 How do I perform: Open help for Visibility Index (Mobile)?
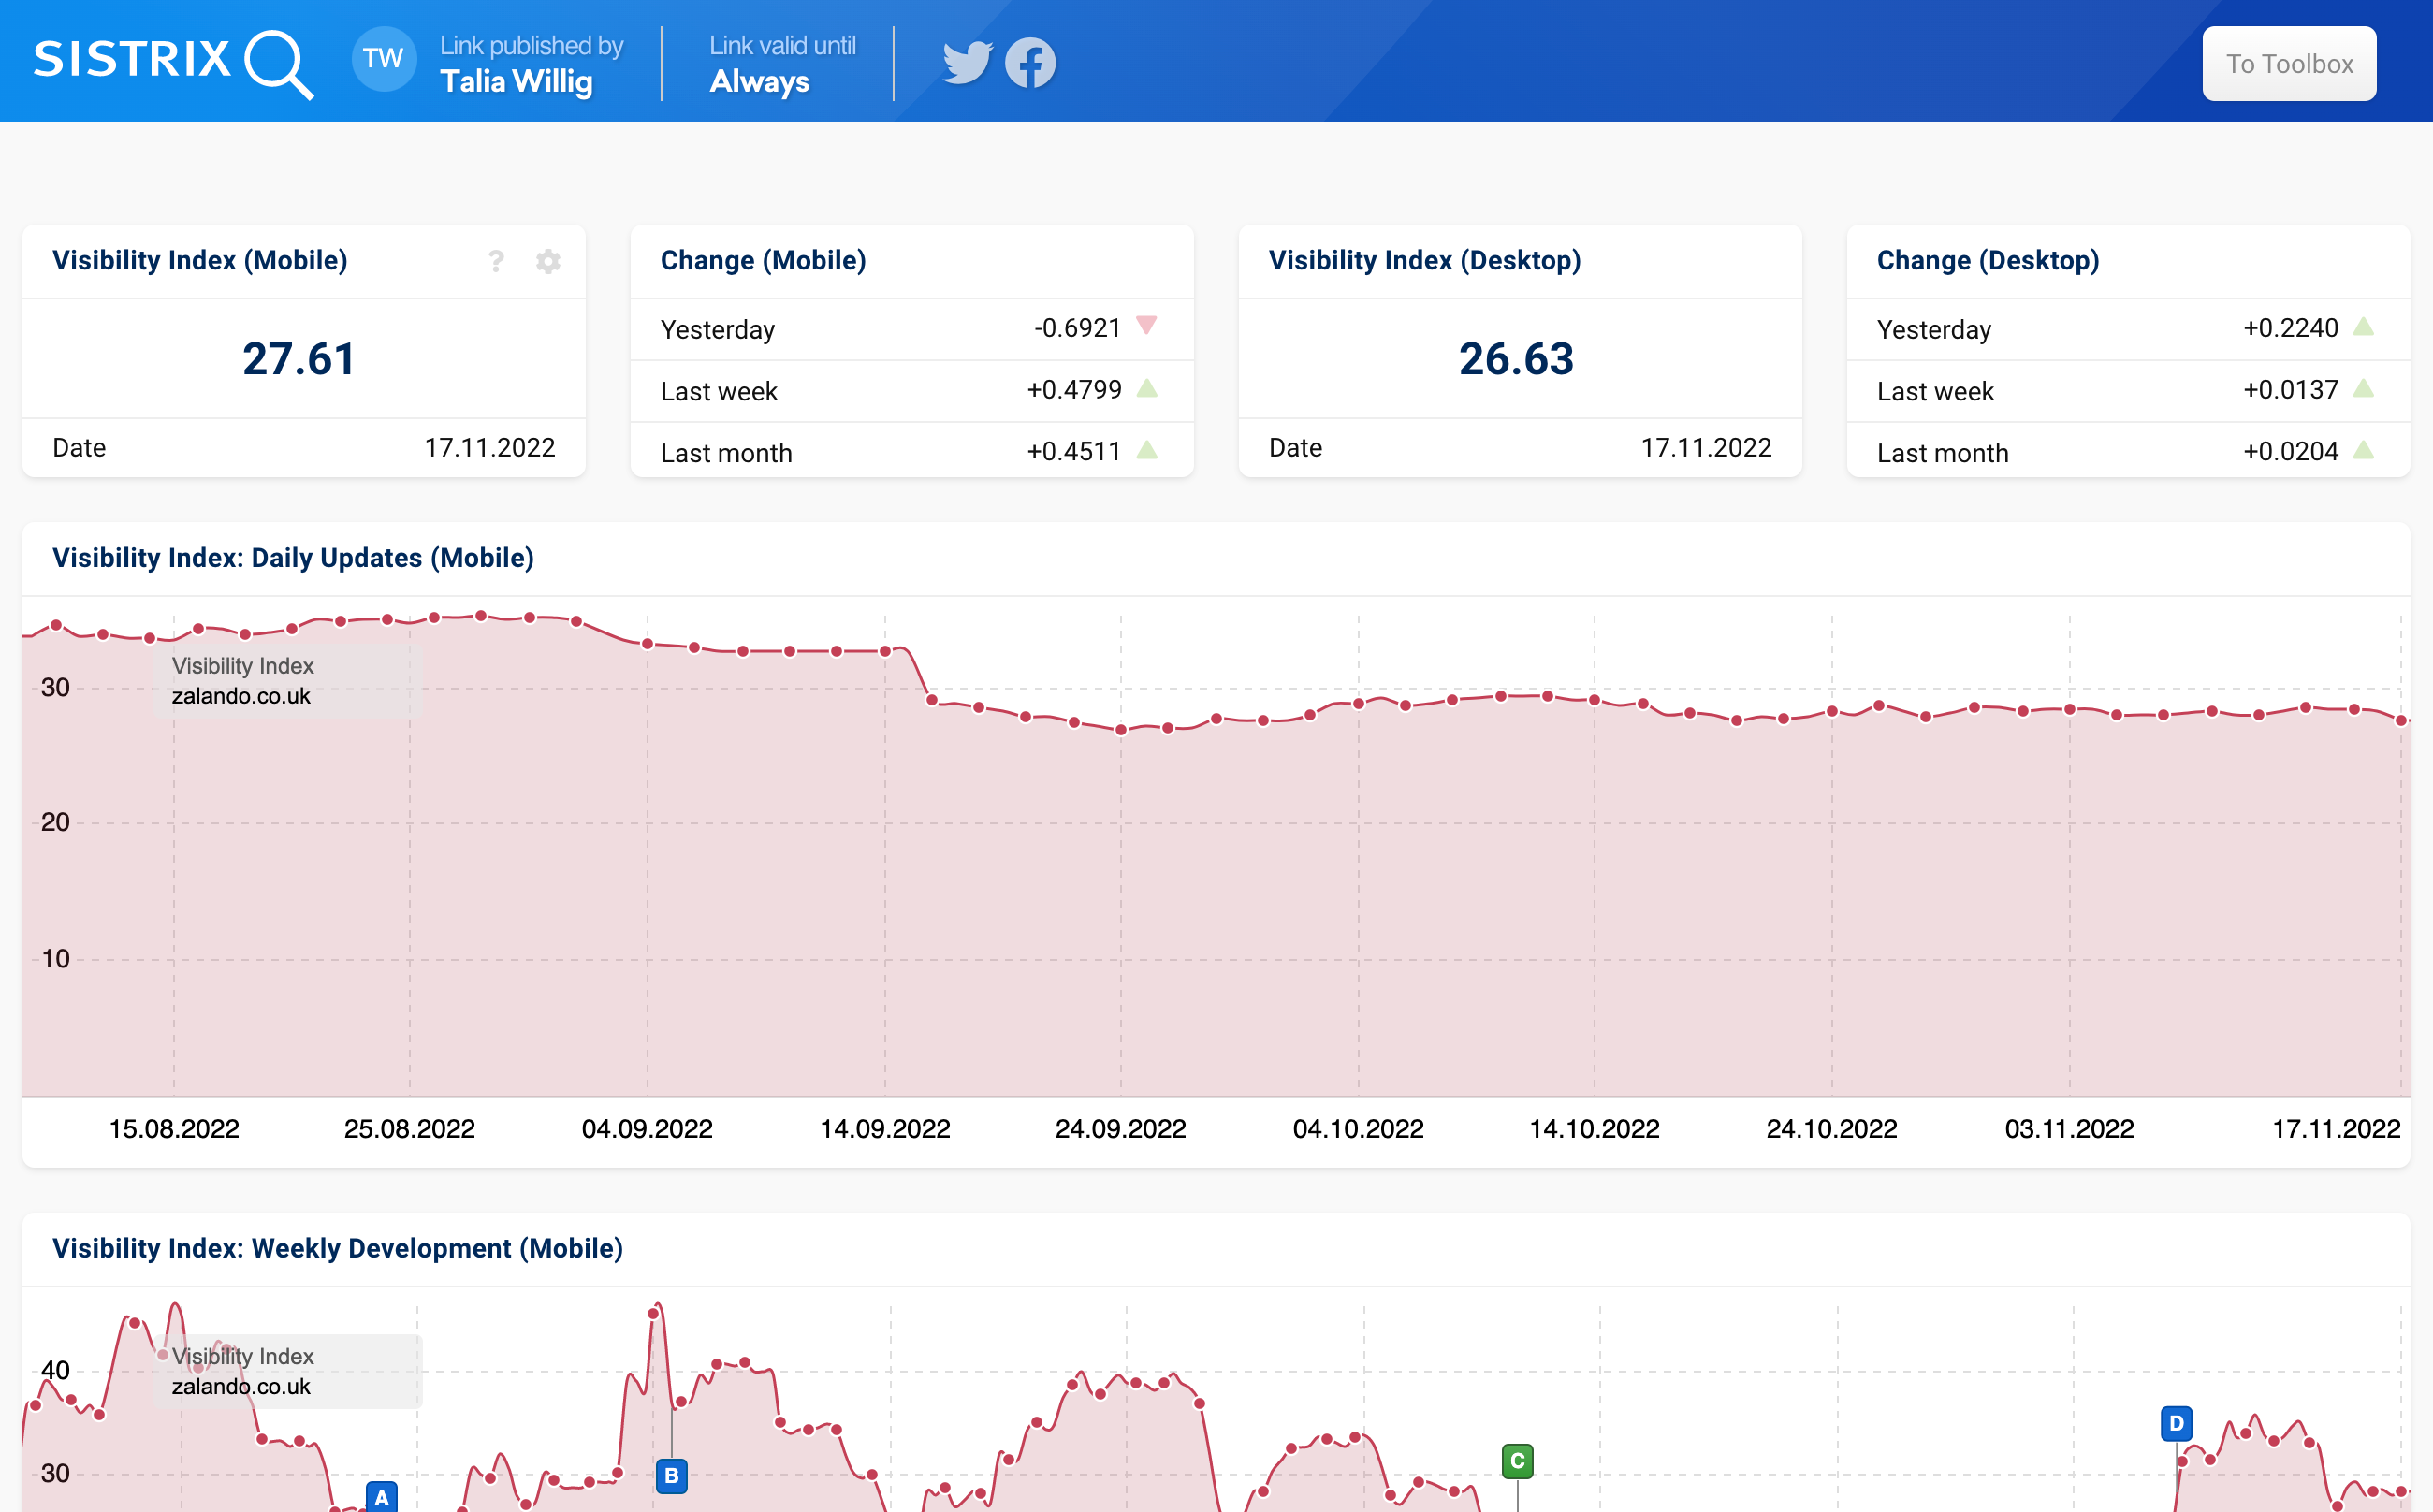496,261
